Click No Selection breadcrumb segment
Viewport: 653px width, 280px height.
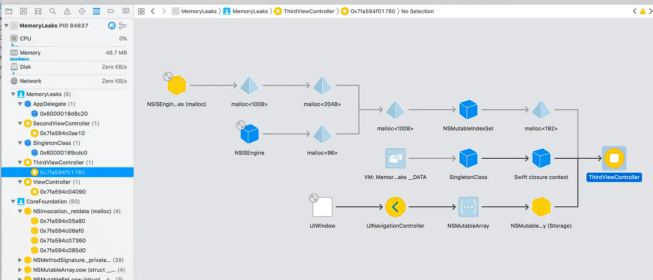point(417,11)
